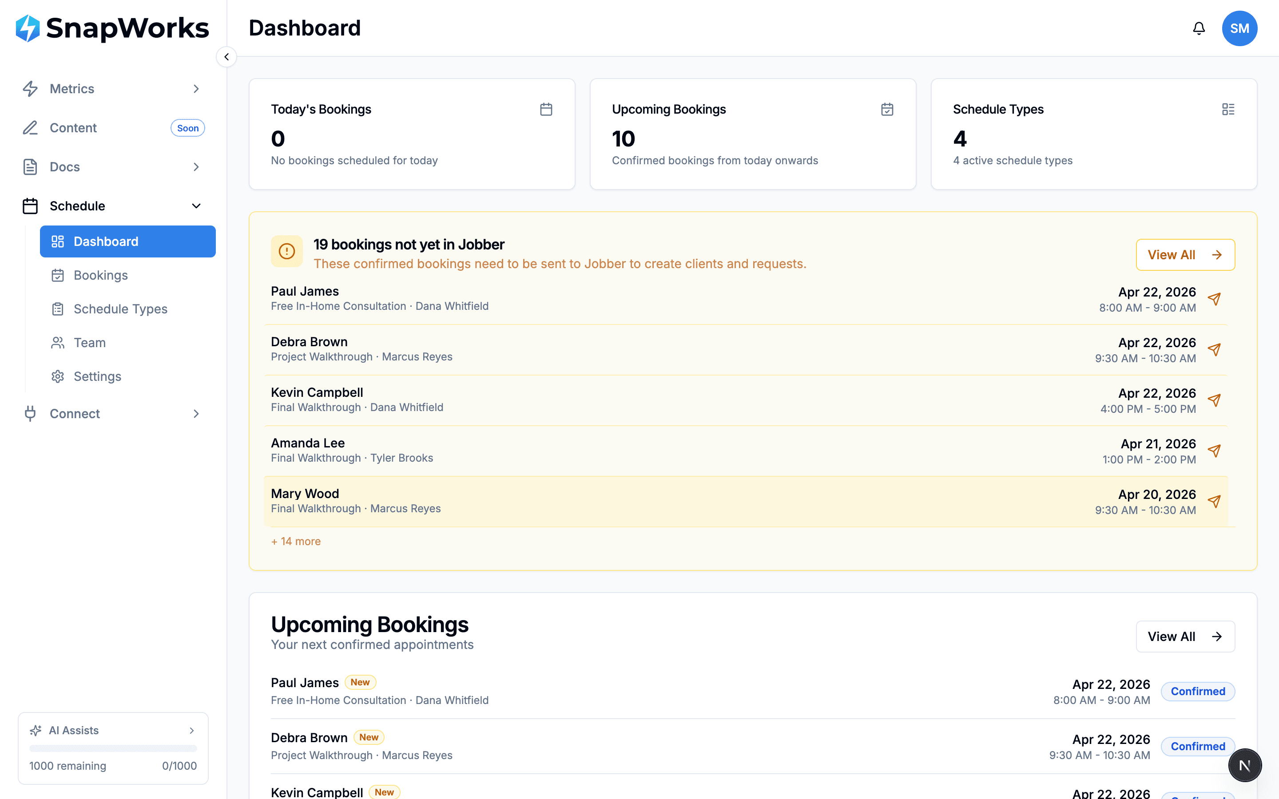Image resolution: width=1279 pixels, height=799 pixels.
Task: Click the + 14 more link
Action: click(x=295, y=541)
